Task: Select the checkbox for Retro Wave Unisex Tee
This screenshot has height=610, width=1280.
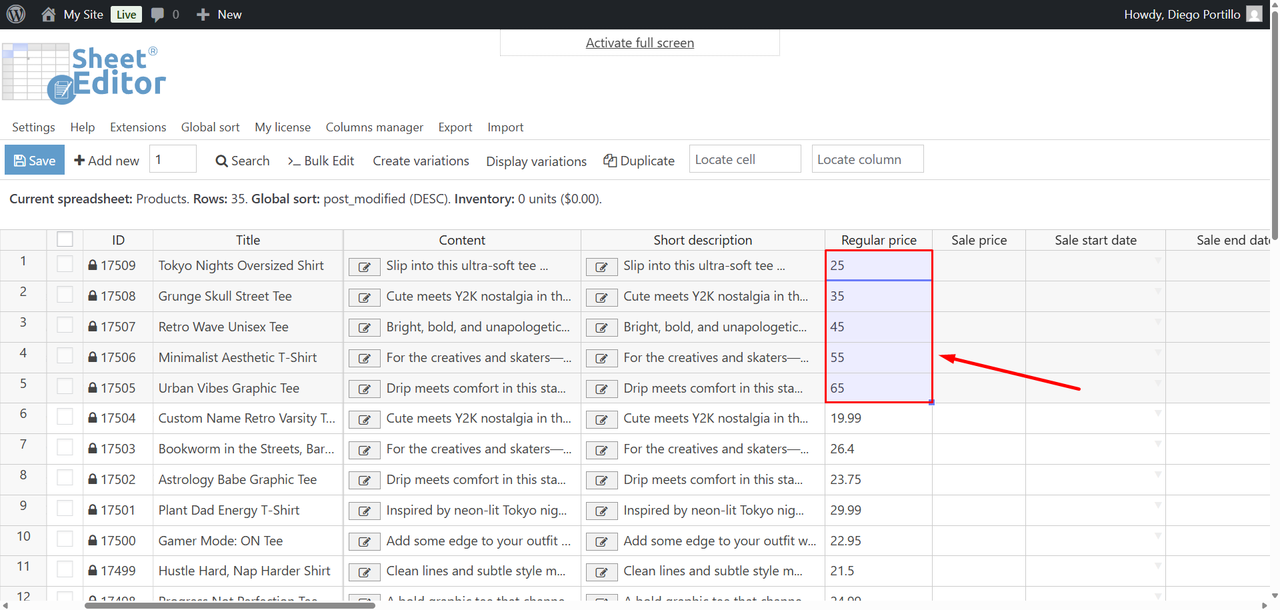Action: pyautogui.click(x=65, y=326)
